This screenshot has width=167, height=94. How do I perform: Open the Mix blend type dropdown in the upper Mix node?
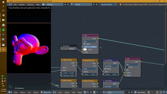point(90,41)
